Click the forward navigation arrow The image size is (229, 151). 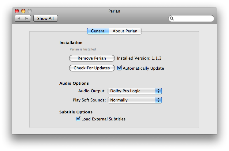pos(27,18)
